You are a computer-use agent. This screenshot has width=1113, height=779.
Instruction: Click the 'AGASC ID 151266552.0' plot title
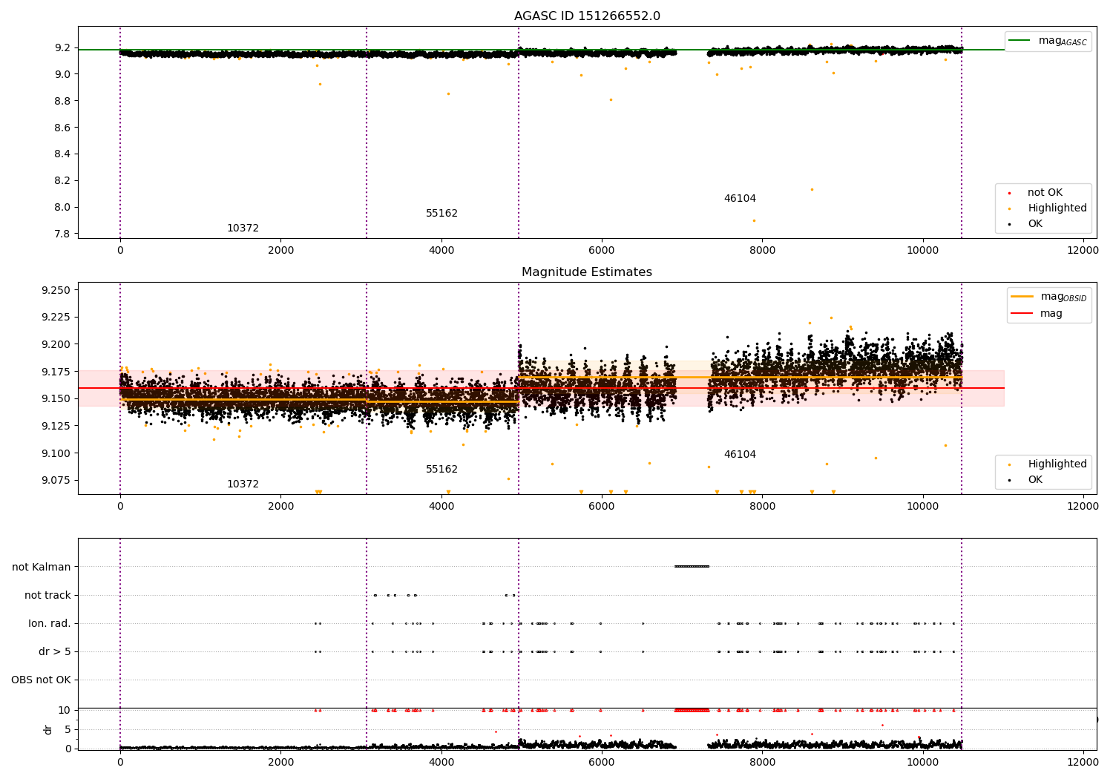tap(587, 16)
